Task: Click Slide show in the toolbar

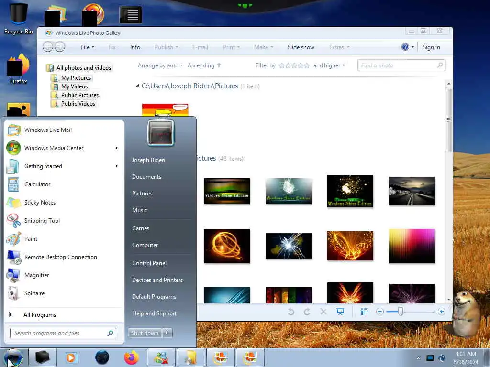Action: pyautogui.click(x=301, y=47)
